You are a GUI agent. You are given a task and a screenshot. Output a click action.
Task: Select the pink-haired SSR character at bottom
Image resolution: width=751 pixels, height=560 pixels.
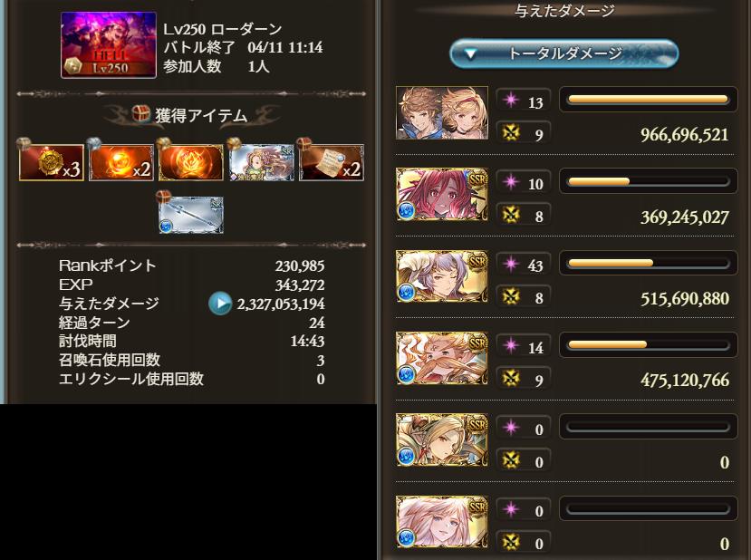click(x=442, y=522)
